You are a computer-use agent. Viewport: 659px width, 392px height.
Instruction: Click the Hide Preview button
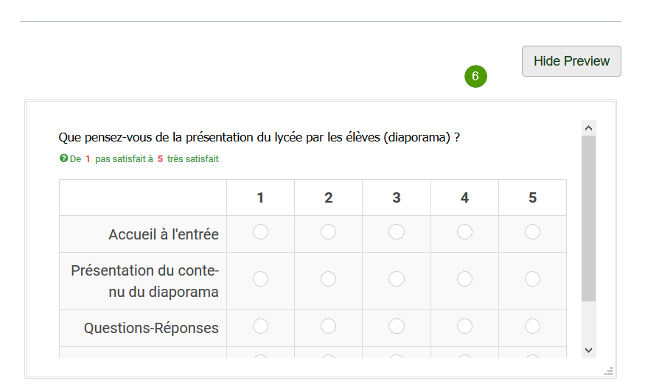pos(571,61)
